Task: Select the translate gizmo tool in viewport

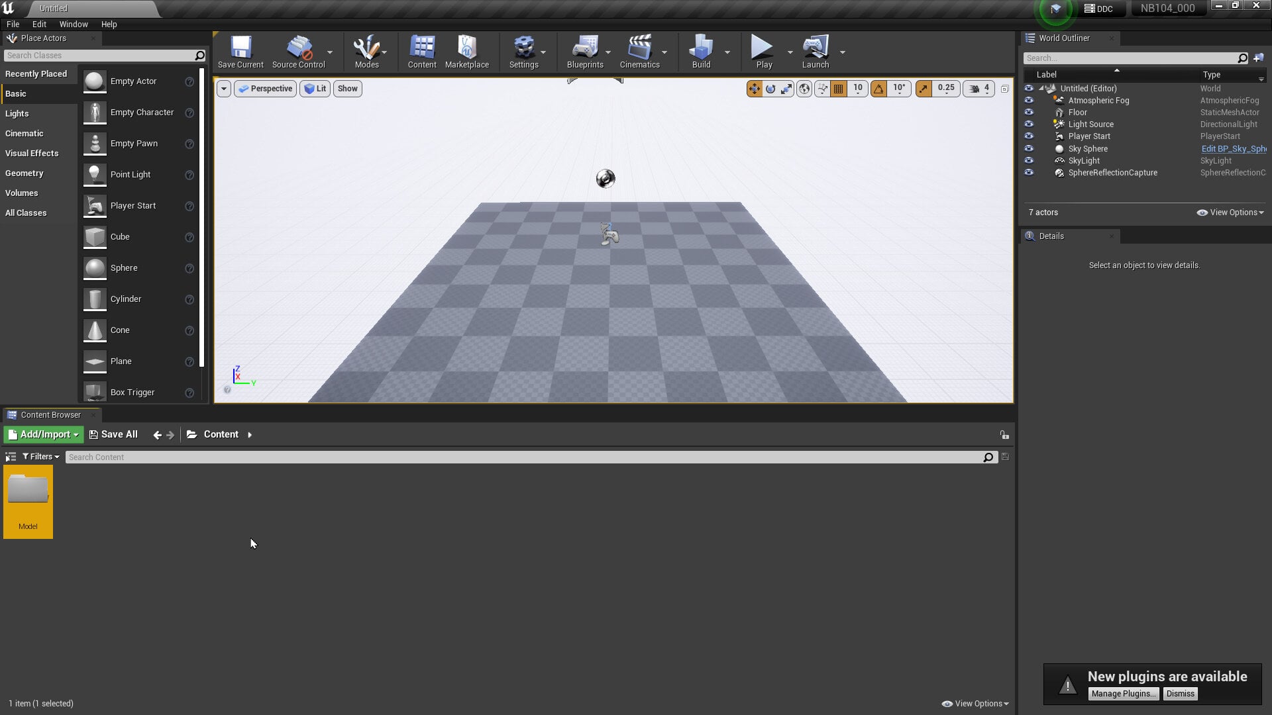Action: coord(754,89)
